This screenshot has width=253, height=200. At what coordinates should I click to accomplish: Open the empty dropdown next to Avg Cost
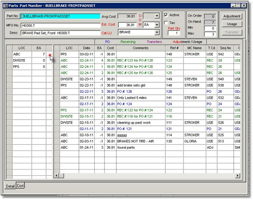157,16
